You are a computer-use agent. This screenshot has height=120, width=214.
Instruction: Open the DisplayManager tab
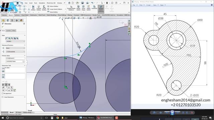(21, 20)
